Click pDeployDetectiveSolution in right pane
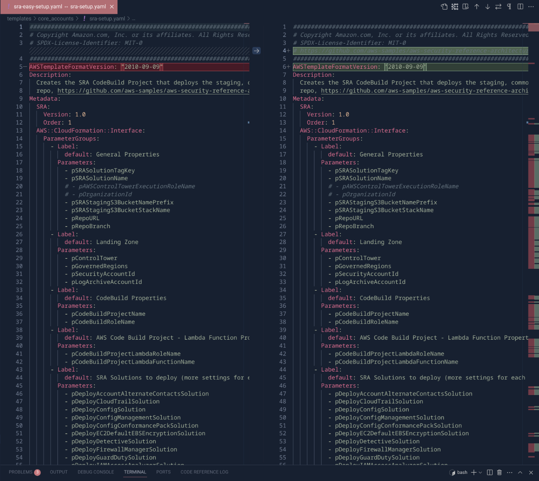This screenshot has height=481, width=539. coord(377,441)
